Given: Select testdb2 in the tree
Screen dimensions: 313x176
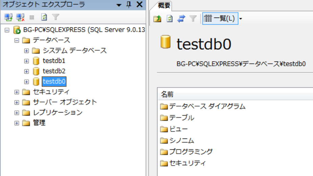Looking at the screenshot, I should click(54, 71).
